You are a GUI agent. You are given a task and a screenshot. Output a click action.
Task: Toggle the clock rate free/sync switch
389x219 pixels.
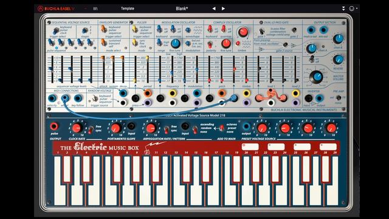point(91,130)
